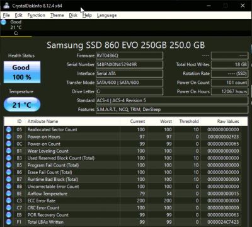Click status icon for POR Recovery Count
The image size is (252, 227).
(x=9, y=215)
